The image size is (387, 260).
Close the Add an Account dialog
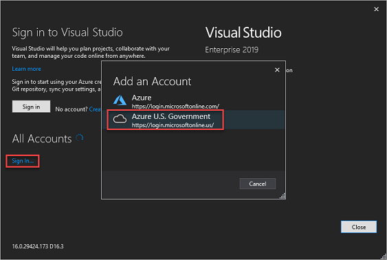click(x=277, y=70)
